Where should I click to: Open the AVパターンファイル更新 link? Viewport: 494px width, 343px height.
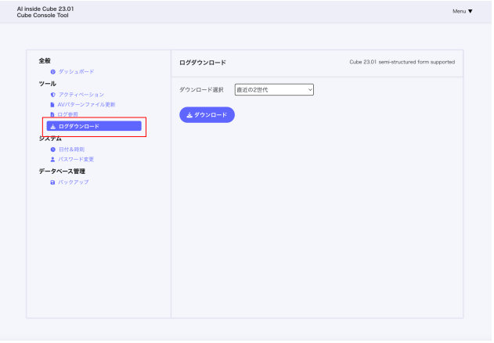pos(86,104)
